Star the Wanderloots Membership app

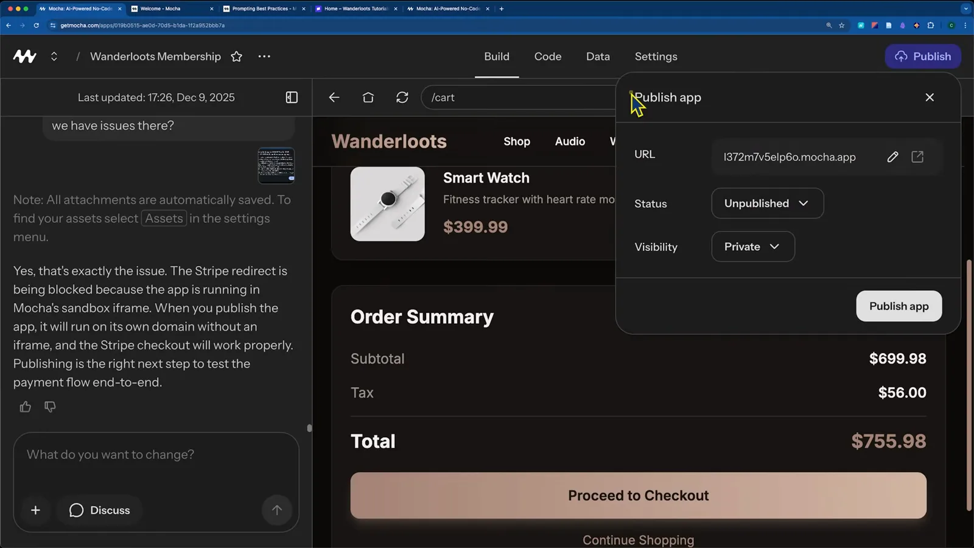click(237, 57)
